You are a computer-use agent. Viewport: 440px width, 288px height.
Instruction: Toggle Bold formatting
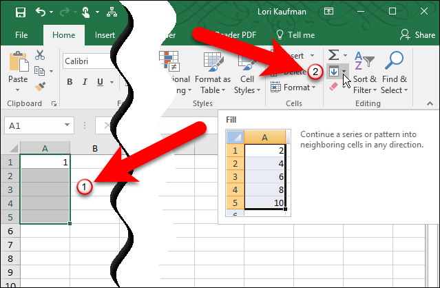(70, 82)
